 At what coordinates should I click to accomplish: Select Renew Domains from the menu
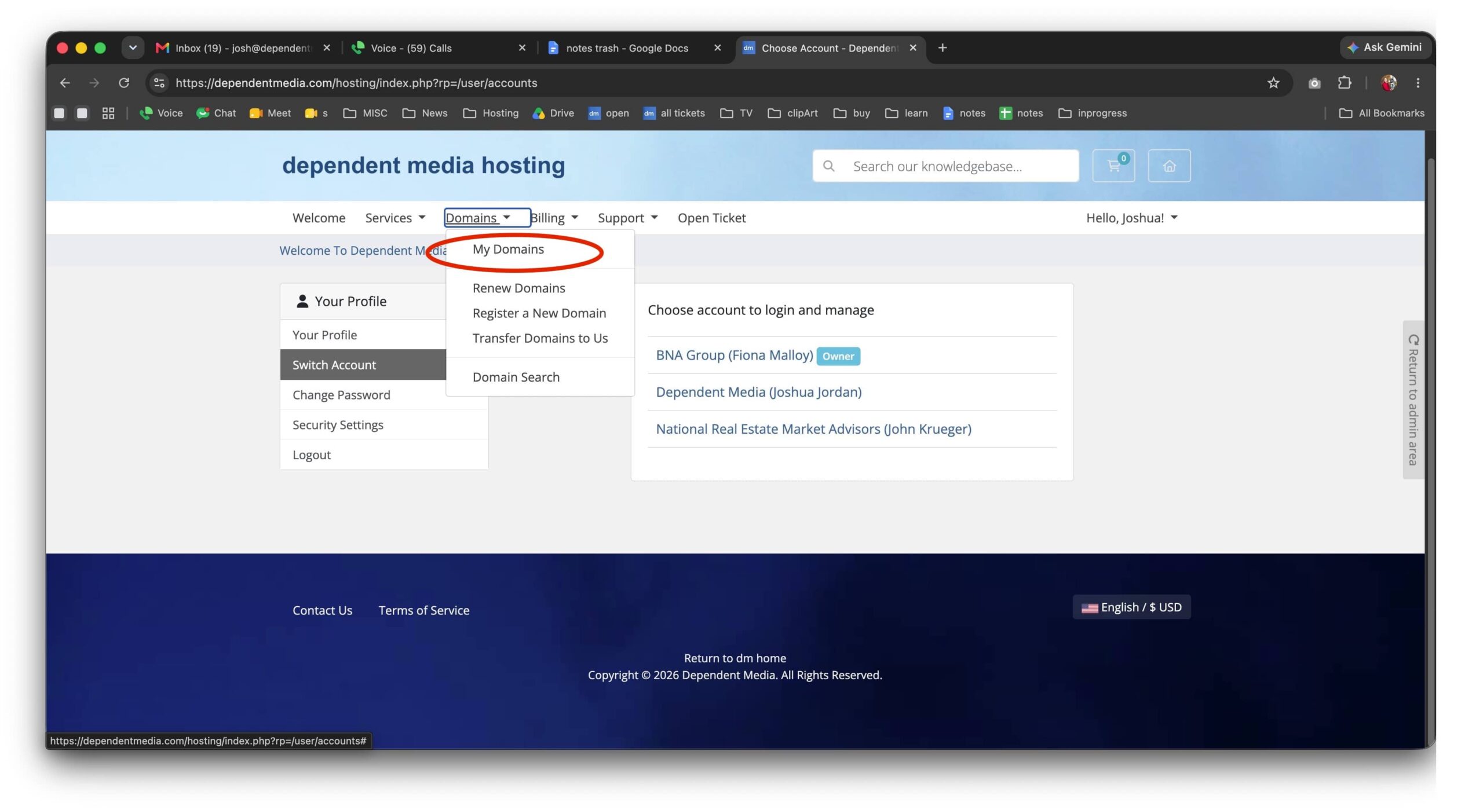click(518, 288)
